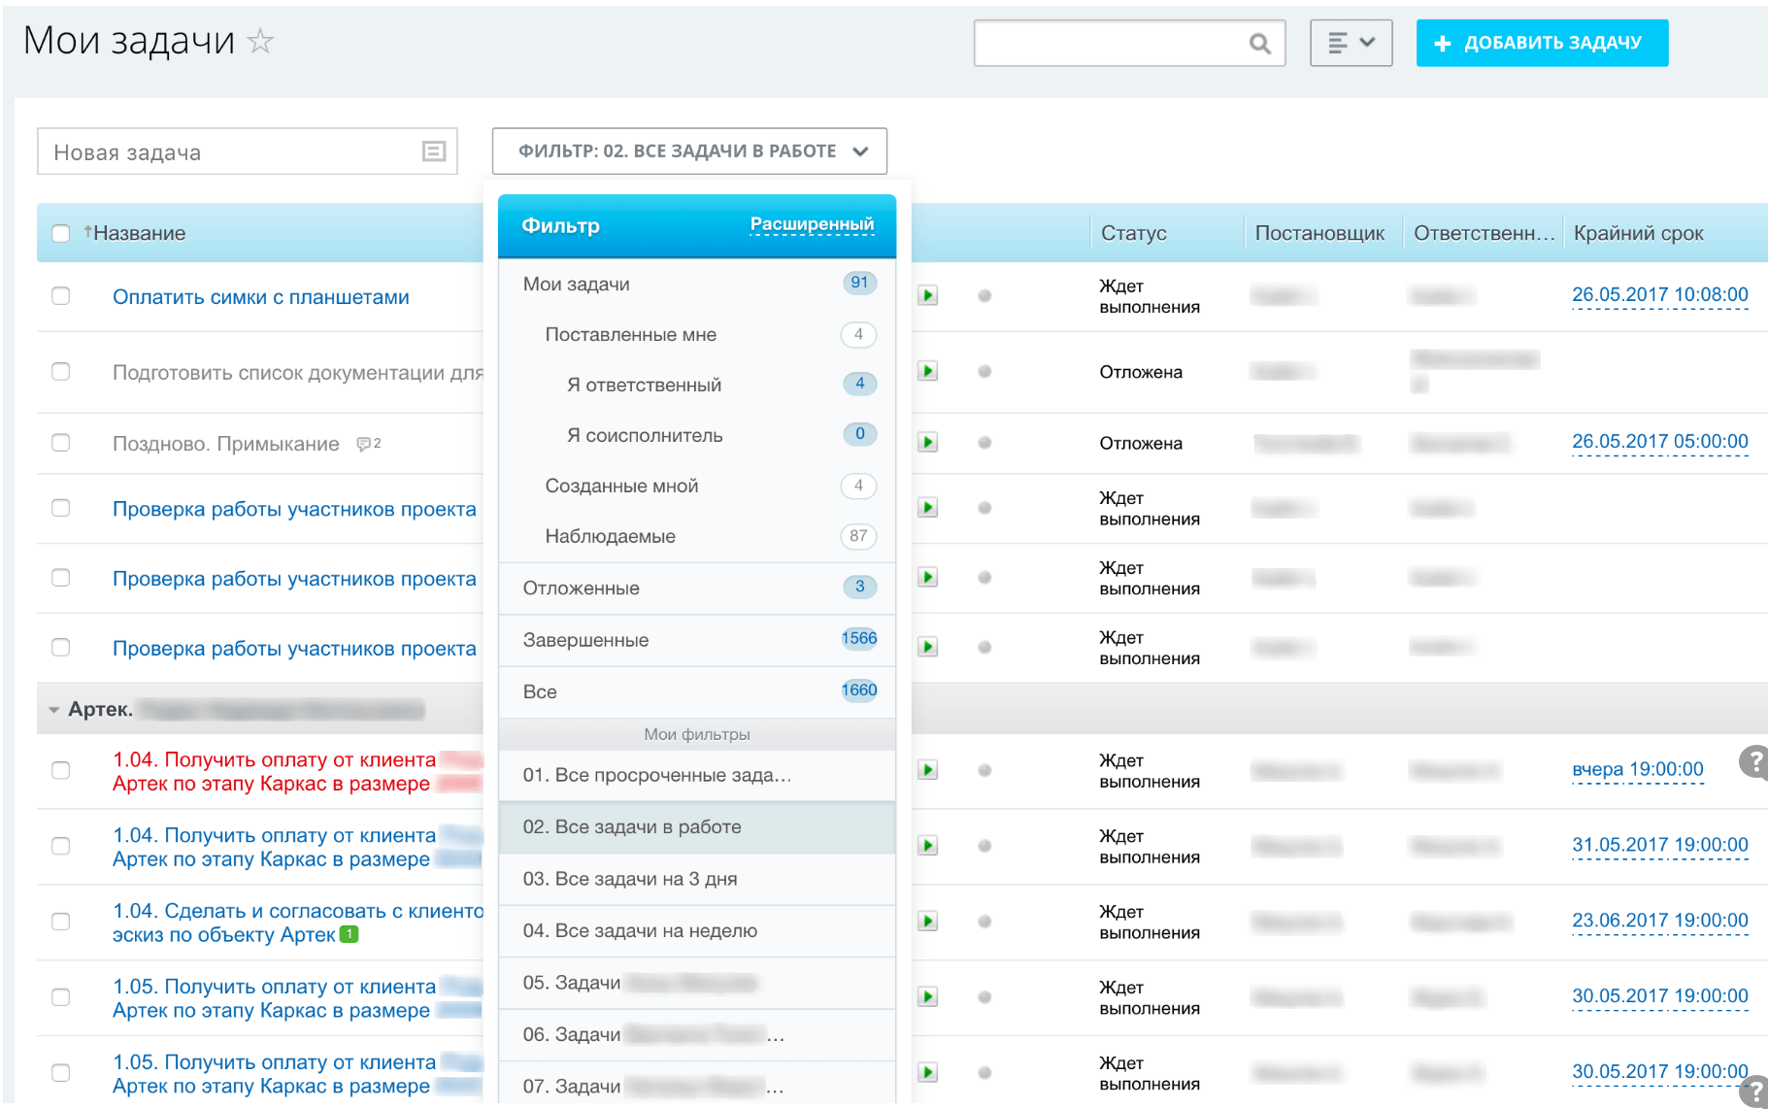The image size is (1768, 1109).
Task: Click the Новая задача input field
Action: click(228, 152)
